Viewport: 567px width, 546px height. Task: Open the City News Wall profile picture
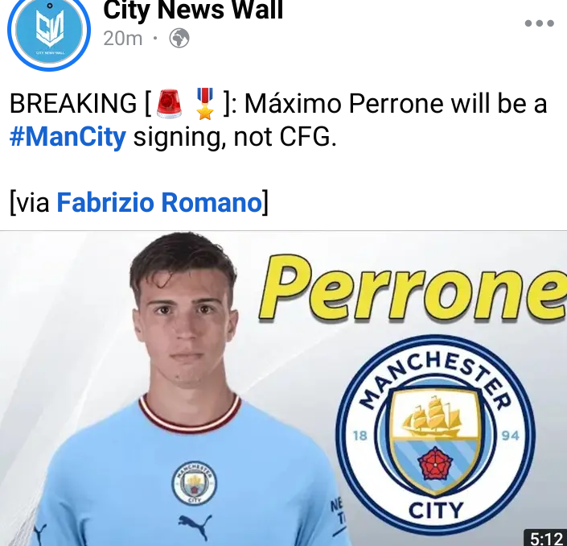coord(49,31)
